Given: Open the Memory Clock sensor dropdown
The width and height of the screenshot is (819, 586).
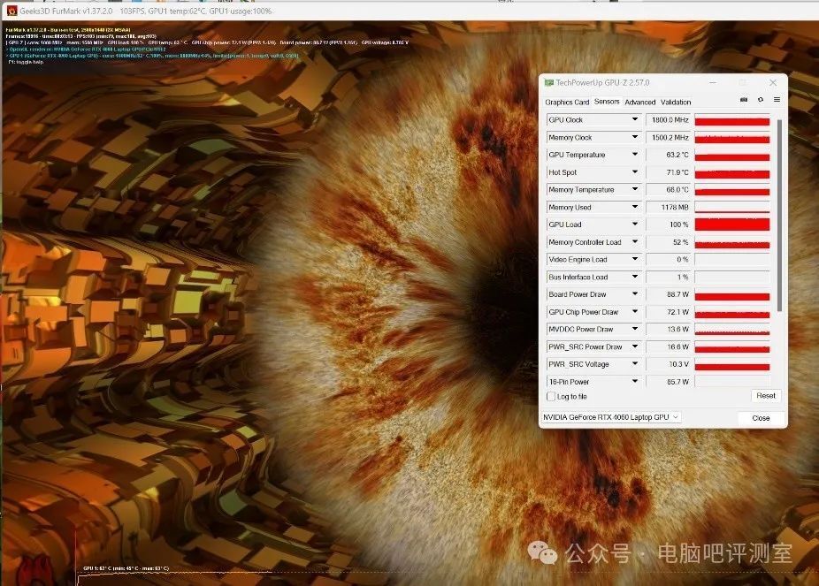Looking at the screenshot, I should click(635, 137).
